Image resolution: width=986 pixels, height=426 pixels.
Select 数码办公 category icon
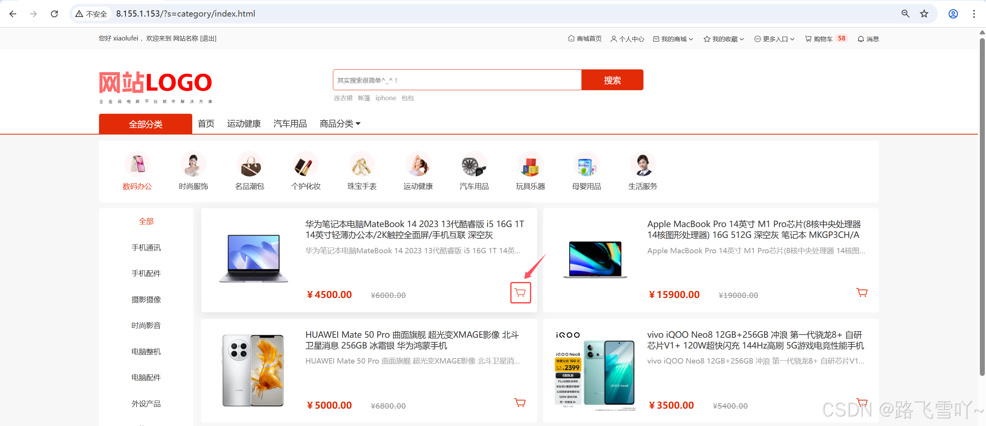137,164
